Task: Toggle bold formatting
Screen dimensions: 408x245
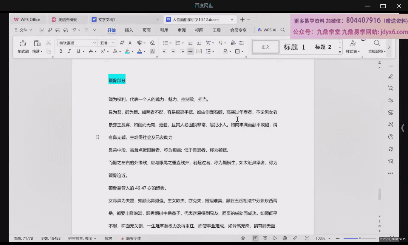Action: (x=61, y=51)
